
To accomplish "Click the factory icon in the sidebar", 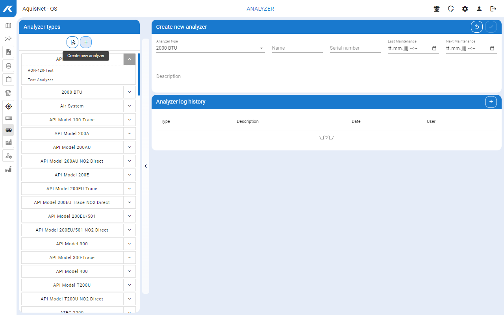I will [8, 142].
